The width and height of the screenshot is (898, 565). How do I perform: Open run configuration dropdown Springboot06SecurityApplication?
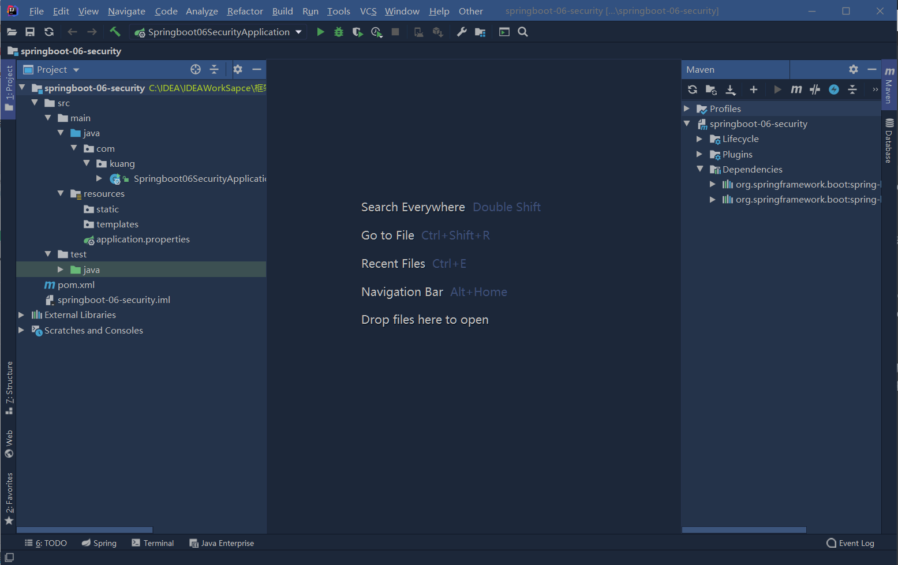[x=218, y=32]
